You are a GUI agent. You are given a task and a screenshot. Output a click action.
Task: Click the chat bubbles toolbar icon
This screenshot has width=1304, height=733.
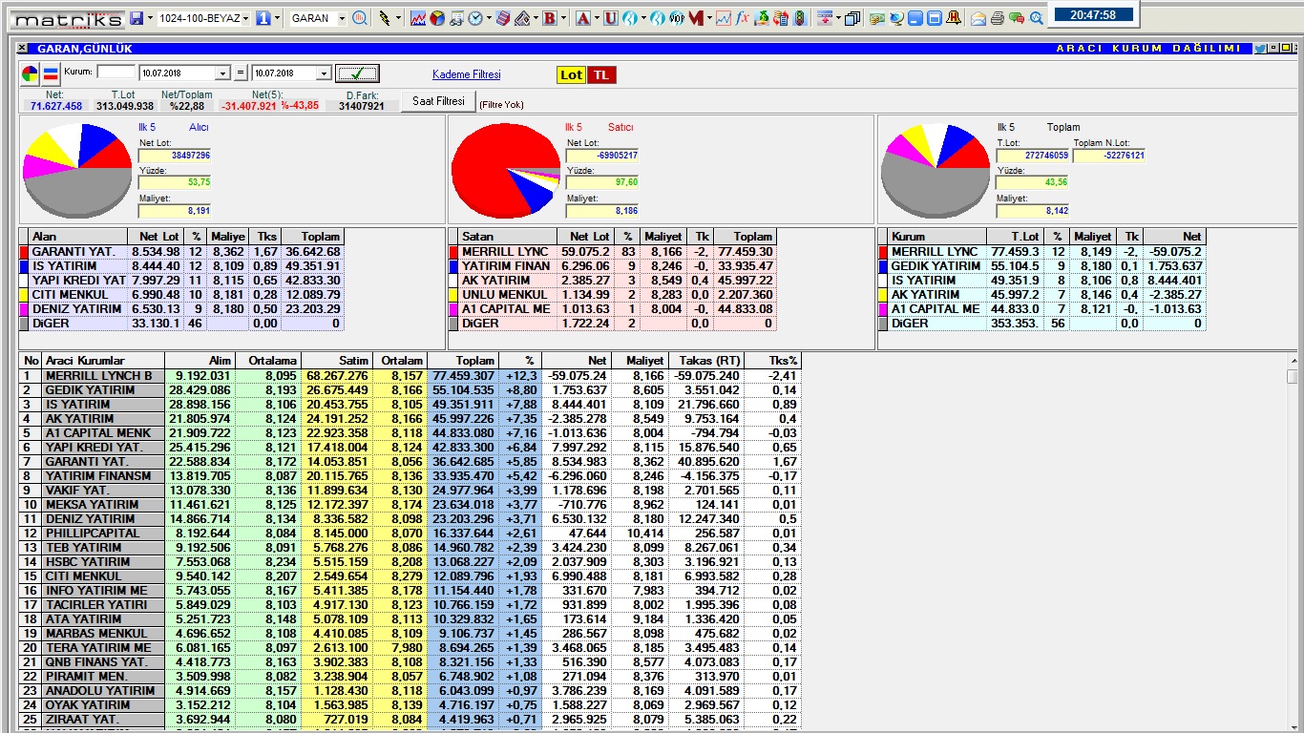(x=1016, y=18)
